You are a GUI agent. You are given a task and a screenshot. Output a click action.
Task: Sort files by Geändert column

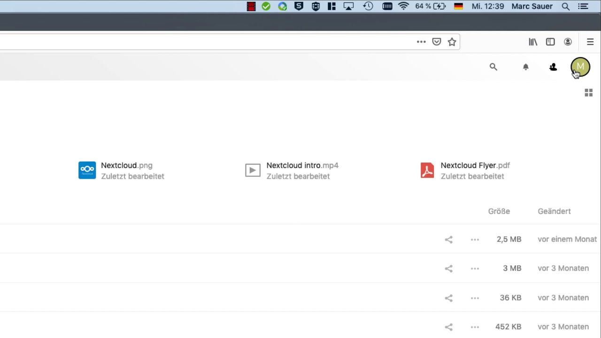point(554,211)
